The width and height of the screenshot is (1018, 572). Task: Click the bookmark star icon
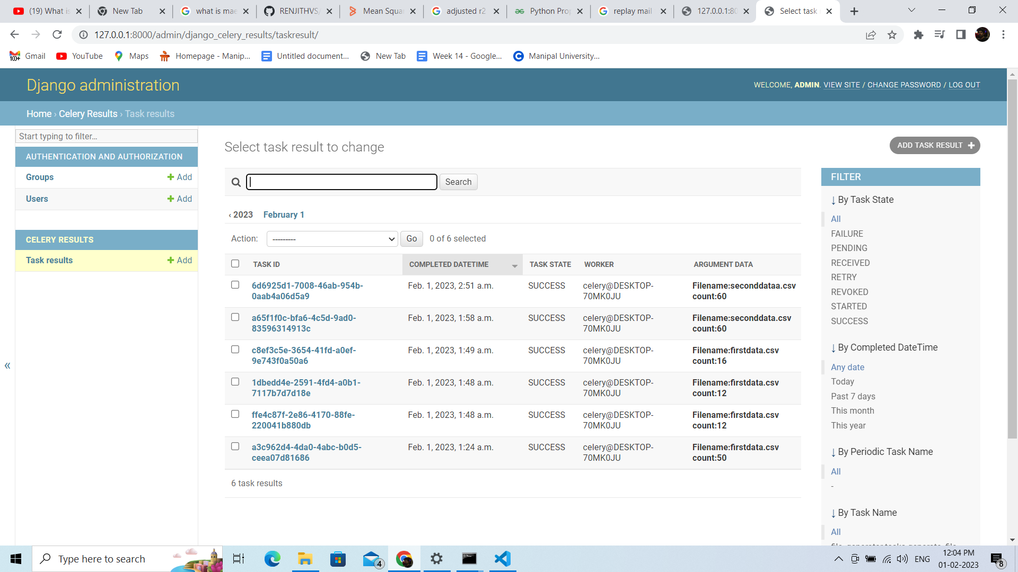point(892,35)
